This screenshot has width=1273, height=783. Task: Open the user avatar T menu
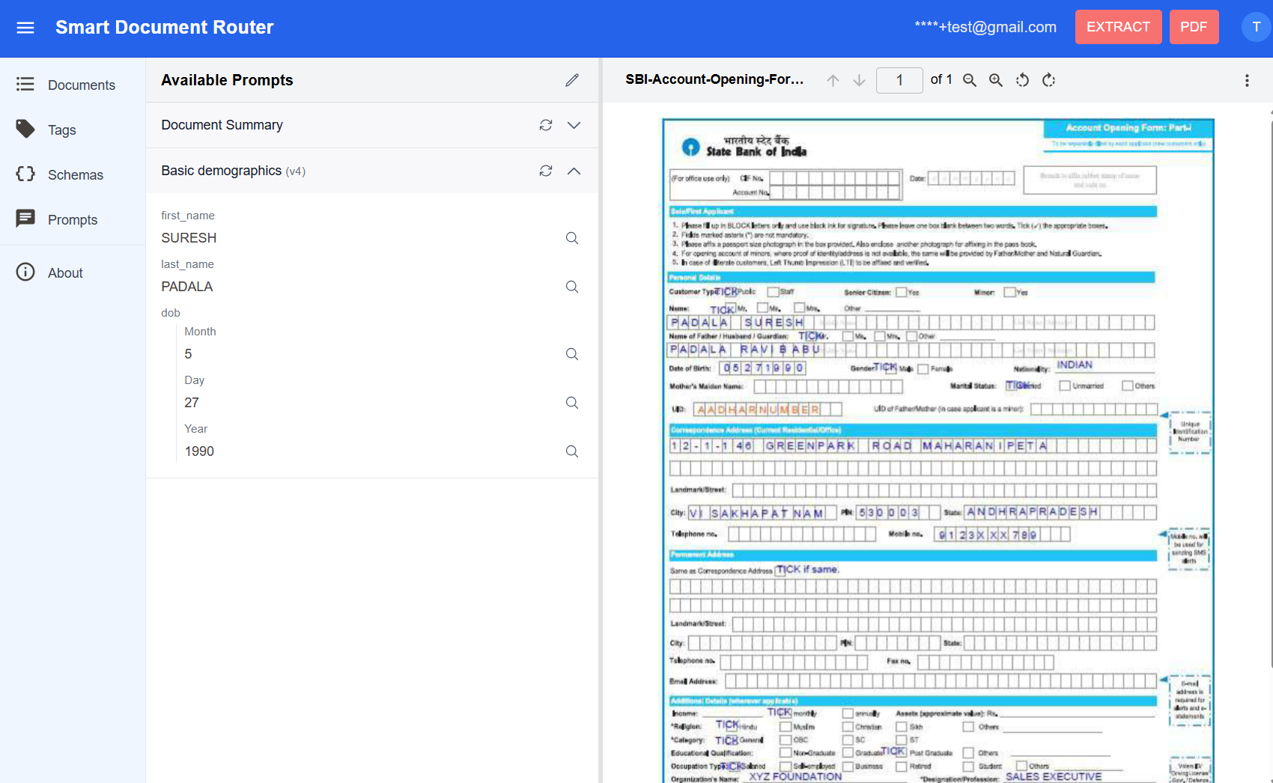tap(1256, 27)
